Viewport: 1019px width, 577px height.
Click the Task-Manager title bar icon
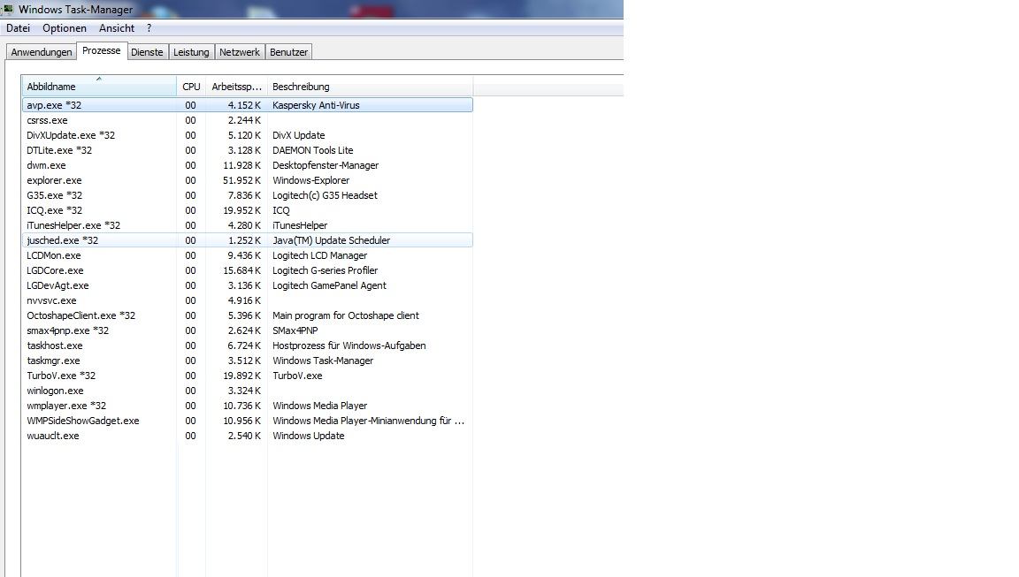[9, 9]
